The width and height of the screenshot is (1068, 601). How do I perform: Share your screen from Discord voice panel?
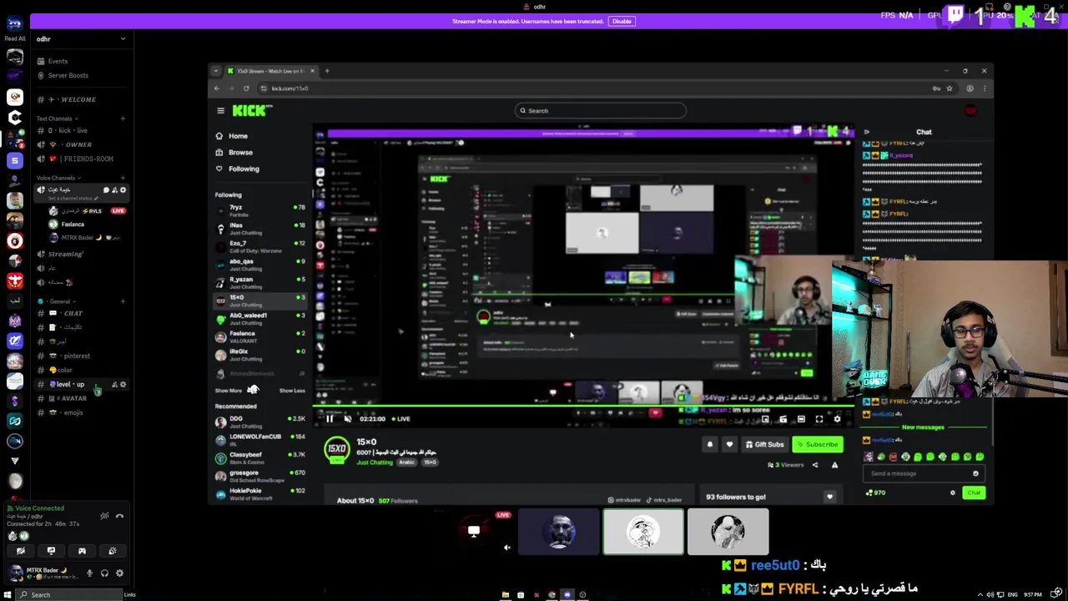coord(51,551)
